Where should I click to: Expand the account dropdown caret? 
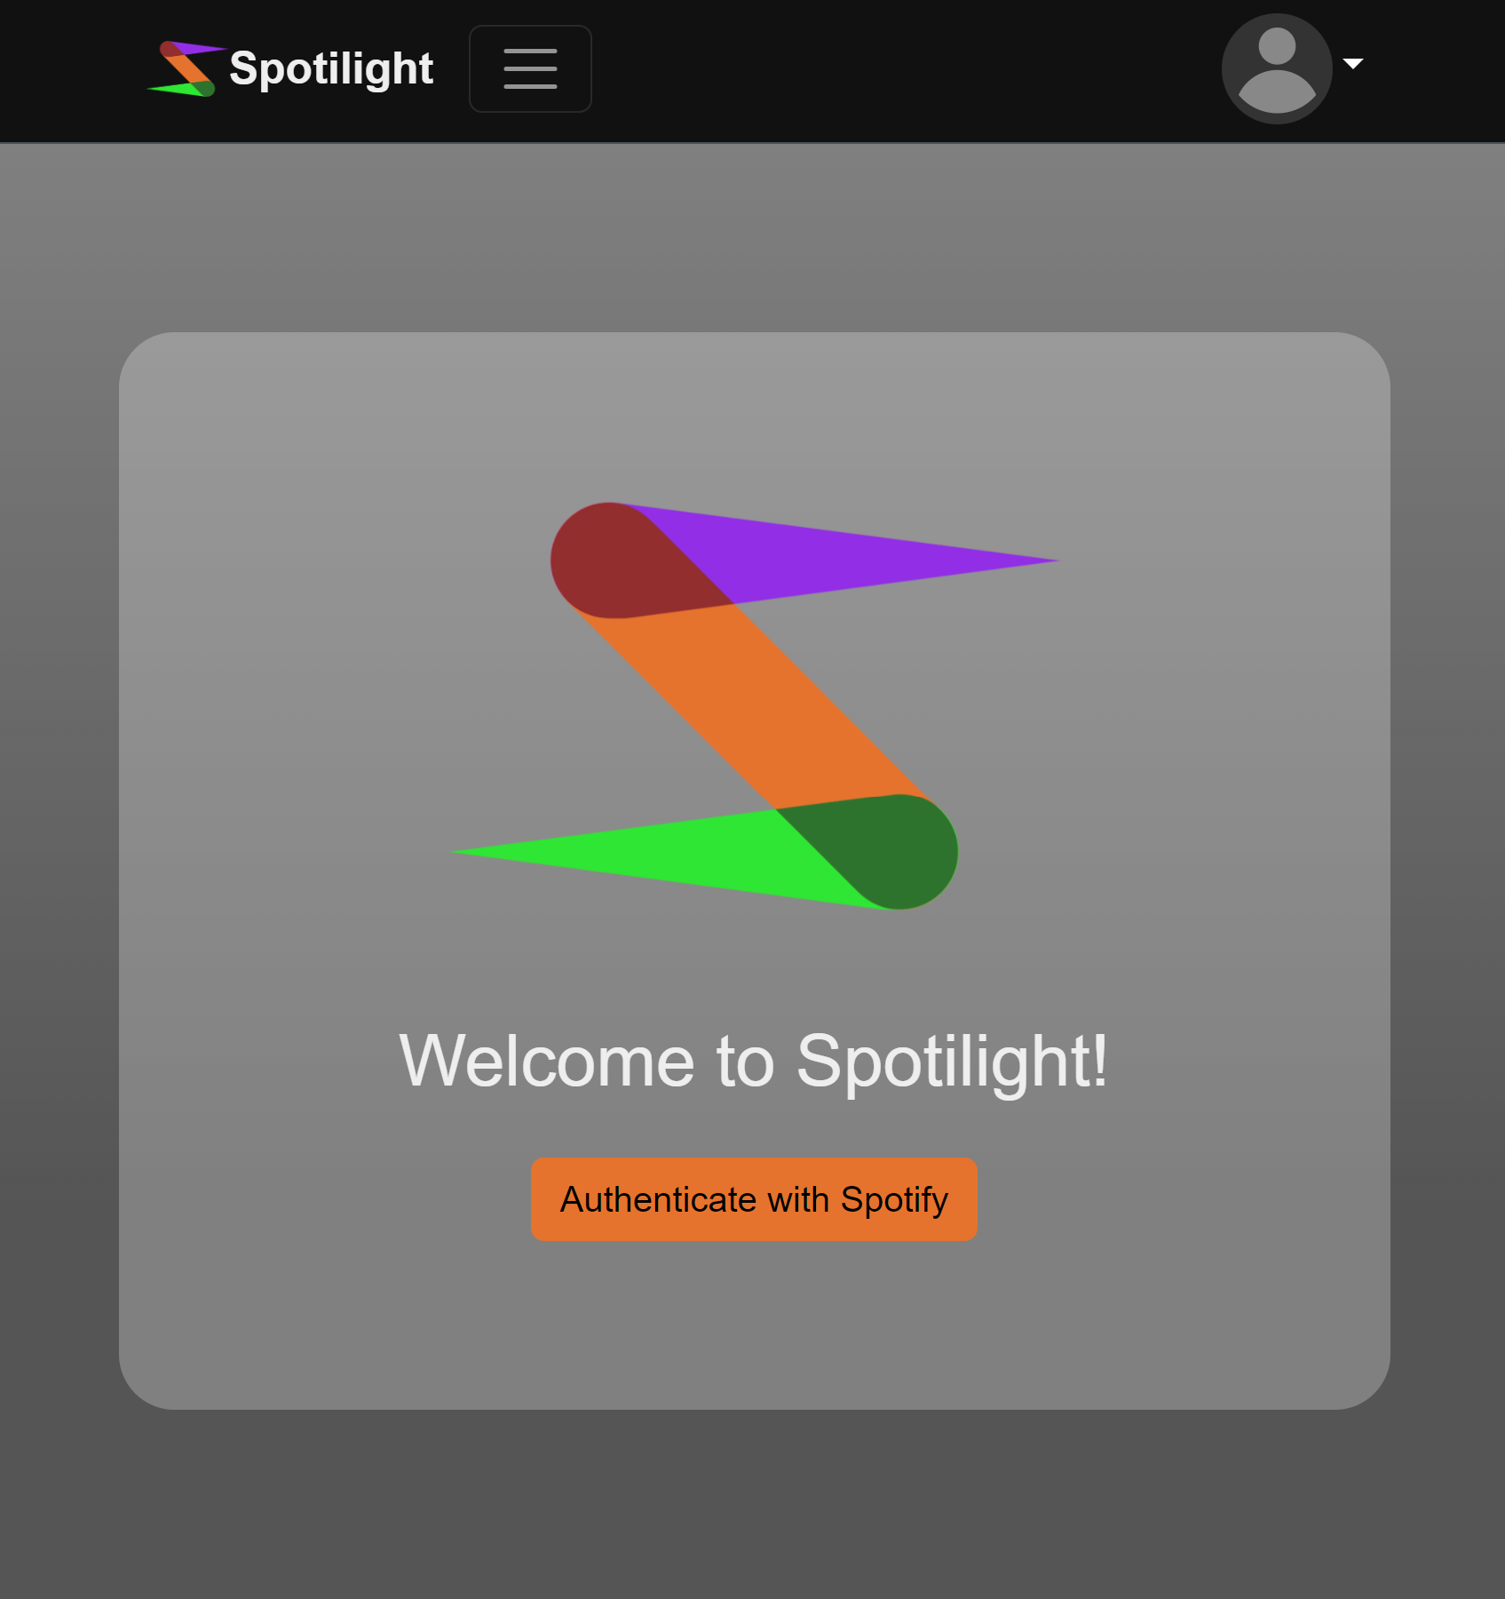click(x=1353, y=63)
